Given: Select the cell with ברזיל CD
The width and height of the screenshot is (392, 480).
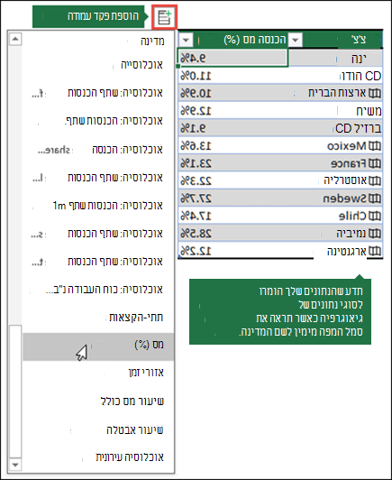Looking at the screenshot, I should tap(336, 128).
